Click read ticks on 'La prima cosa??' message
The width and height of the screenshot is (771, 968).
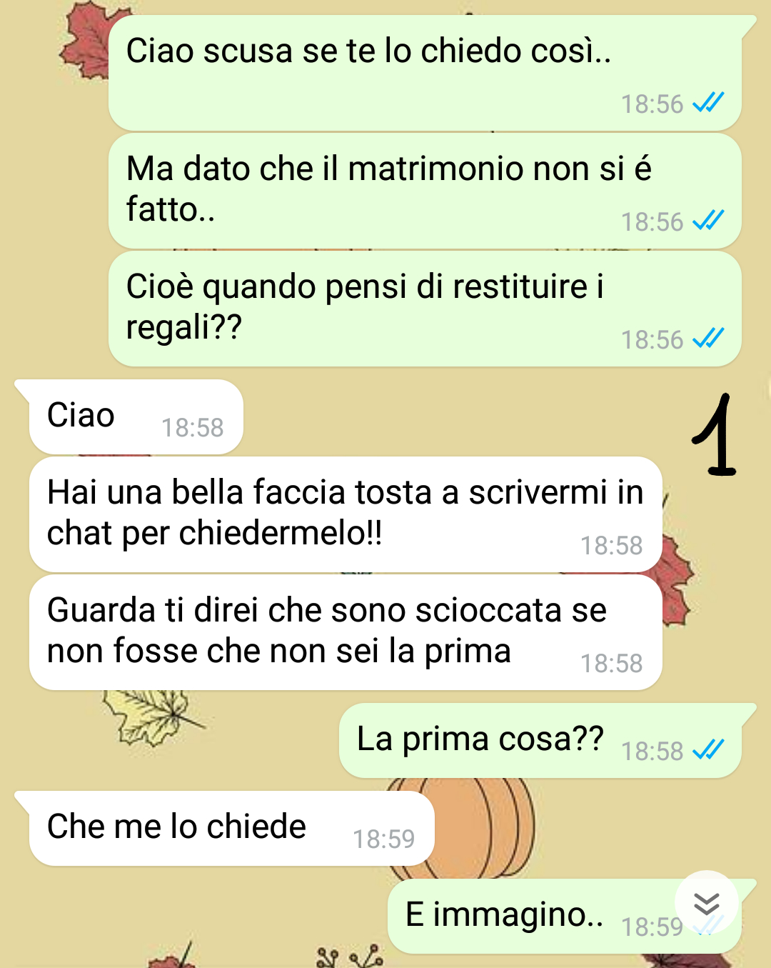click(708, 749)
